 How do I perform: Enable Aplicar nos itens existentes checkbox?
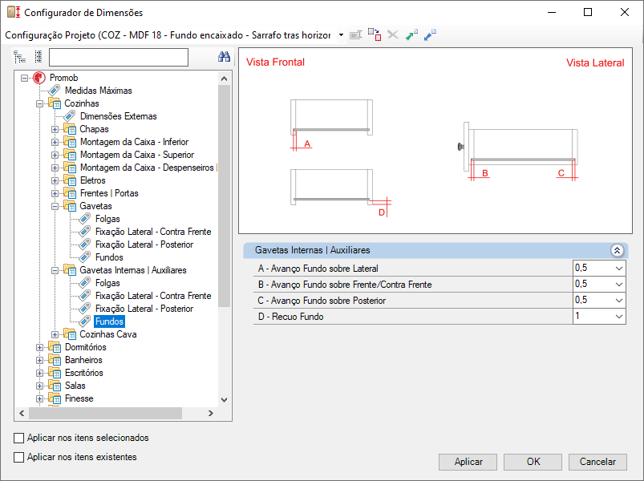[x=19, y=457]
